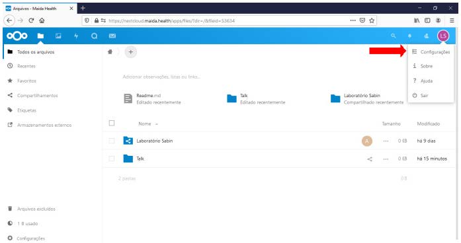
Task: Choose Configurações in the user menu
Action: pos(431,52)
